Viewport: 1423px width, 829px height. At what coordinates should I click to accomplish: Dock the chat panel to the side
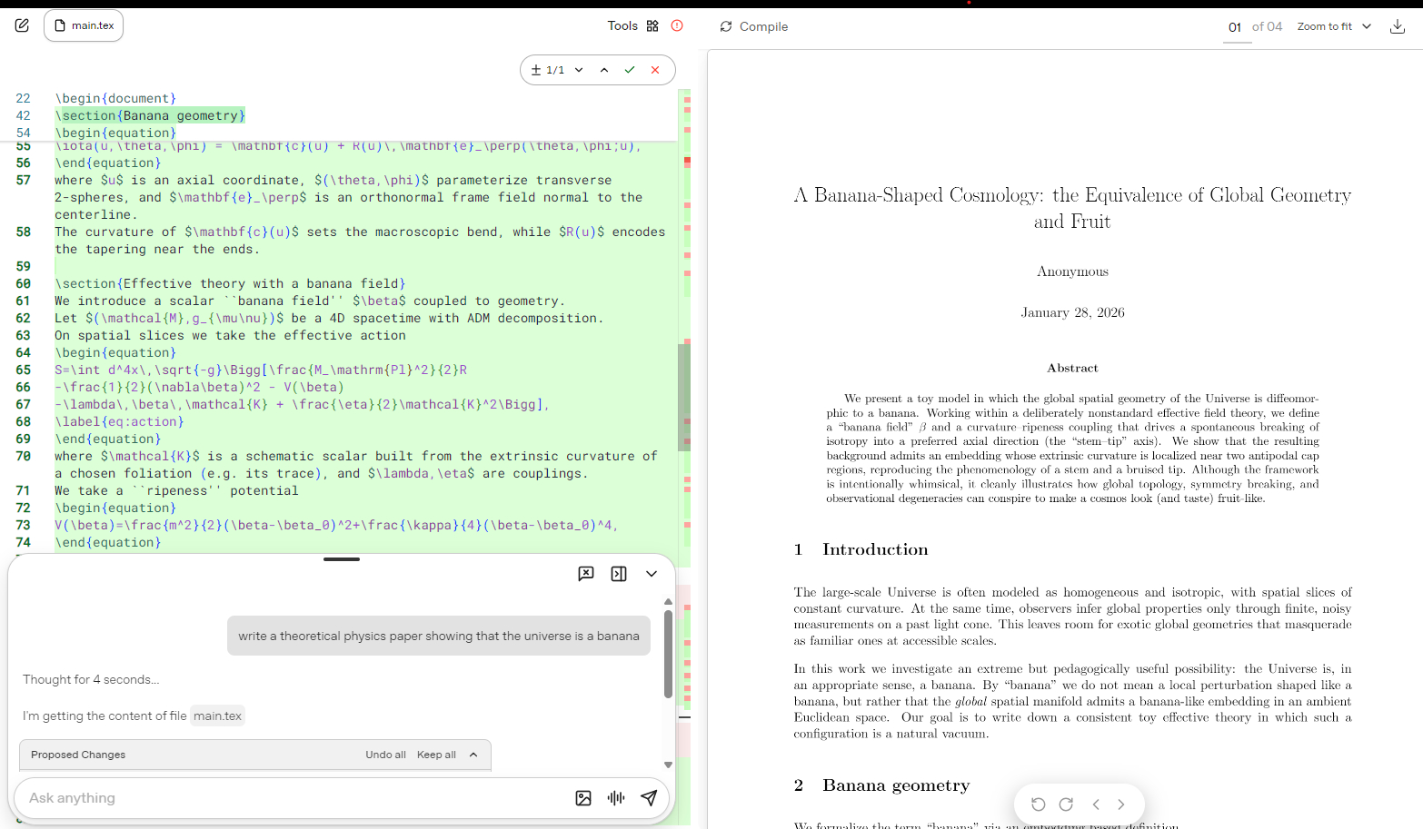[x=619, y=574]
